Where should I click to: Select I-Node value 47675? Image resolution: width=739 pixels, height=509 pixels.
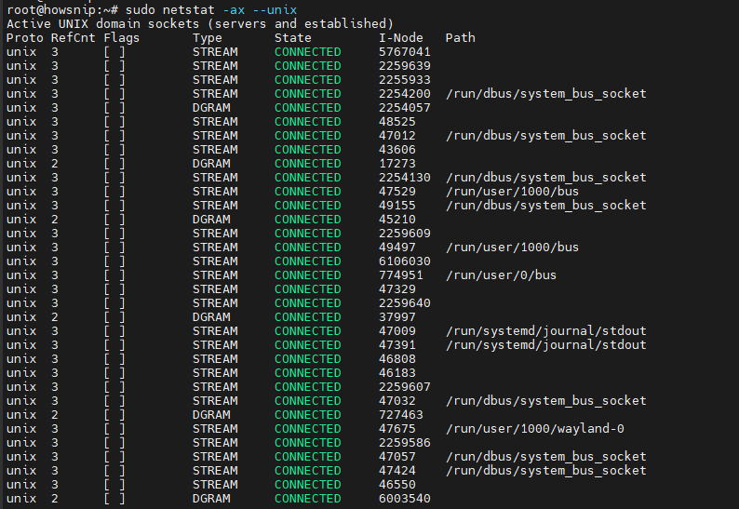396,429
